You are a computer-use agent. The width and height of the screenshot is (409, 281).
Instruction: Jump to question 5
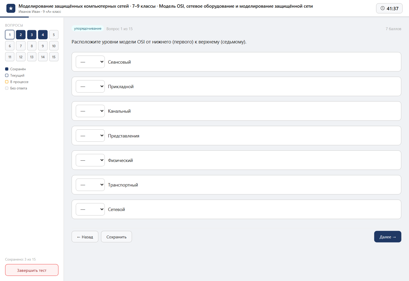(x=54, y=35)
